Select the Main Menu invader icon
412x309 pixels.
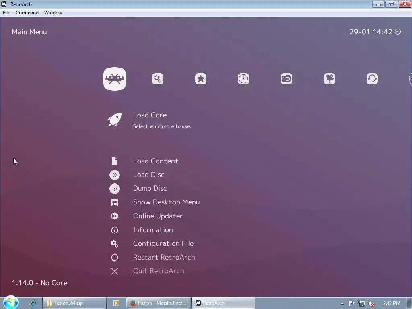115,79
